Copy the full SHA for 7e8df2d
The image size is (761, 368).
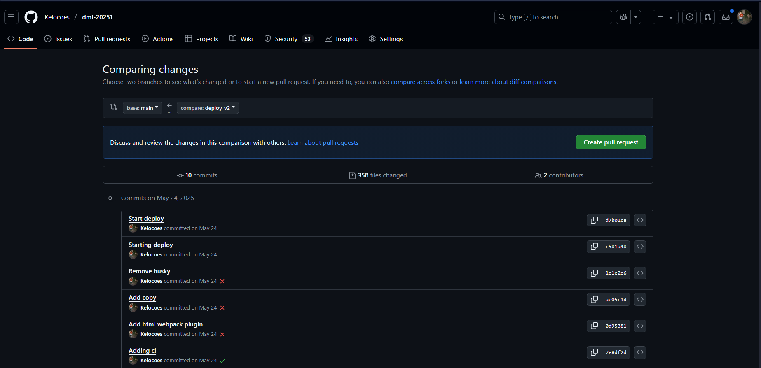pos(594,352)
